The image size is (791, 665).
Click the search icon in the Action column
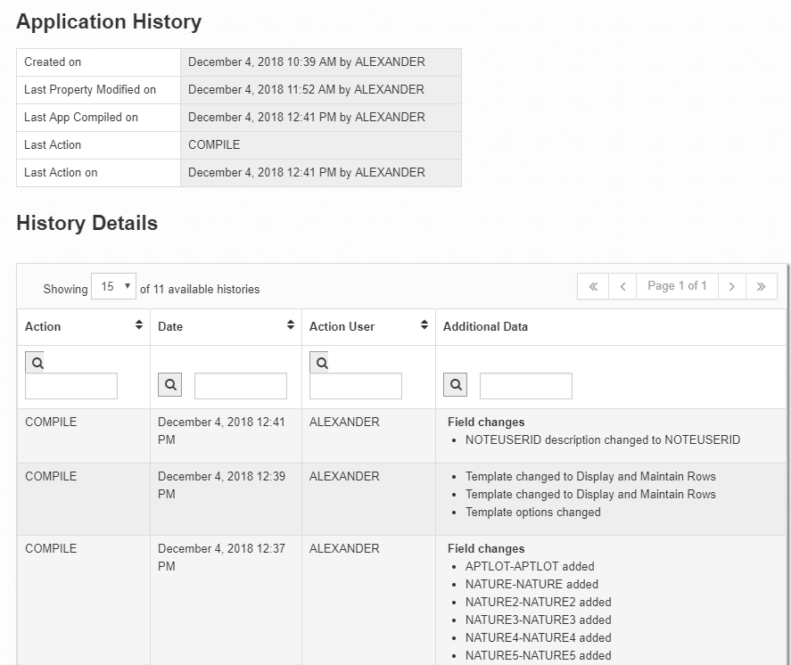[x=36, y=363]
